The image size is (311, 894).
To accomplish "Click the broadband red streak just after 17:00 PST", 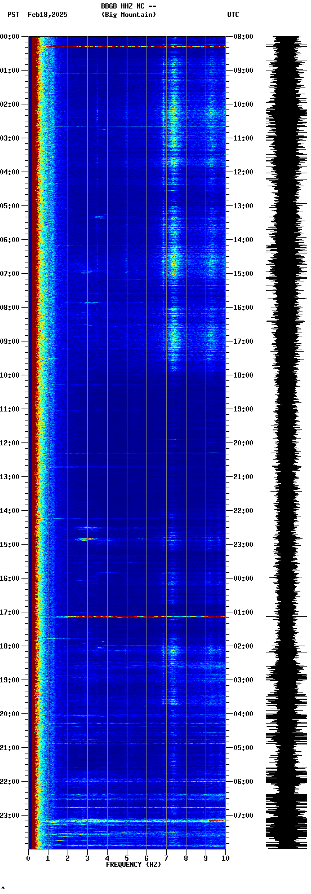I will click(141, 617).
